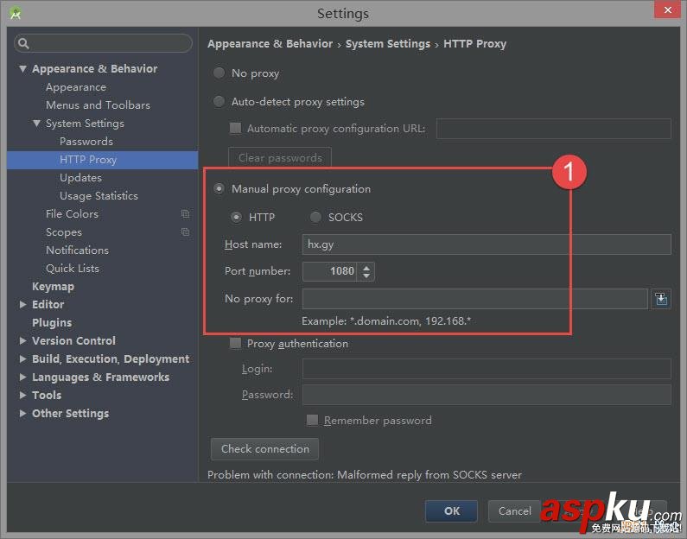The image size is (687, 539).
Task: Collapse the Appearance & Behavior tree node
Action: [x=22, y=69]
